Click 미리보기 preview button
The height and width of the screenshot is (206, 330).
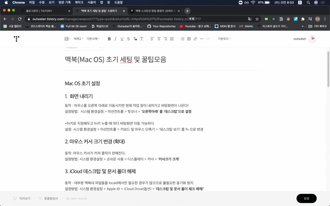tap(22, 198)
